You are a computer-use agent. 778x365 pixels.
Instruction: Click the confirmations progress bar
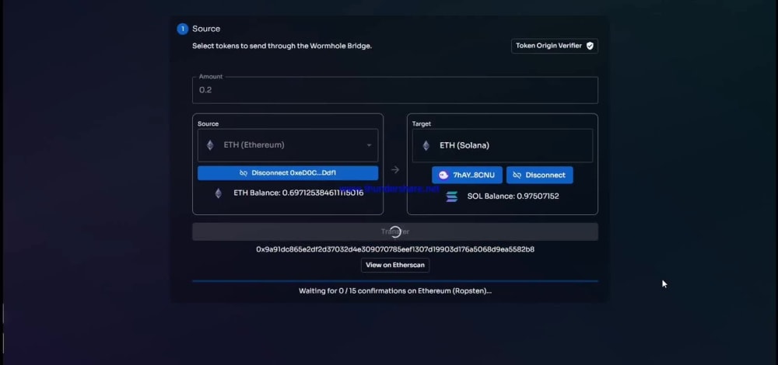(x=395, y=281)
